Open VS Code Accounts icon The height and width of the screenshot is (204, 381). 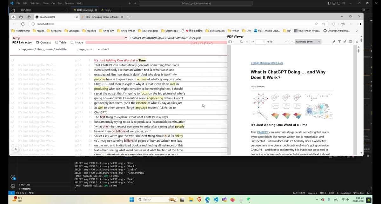click(x=13, y=177)
